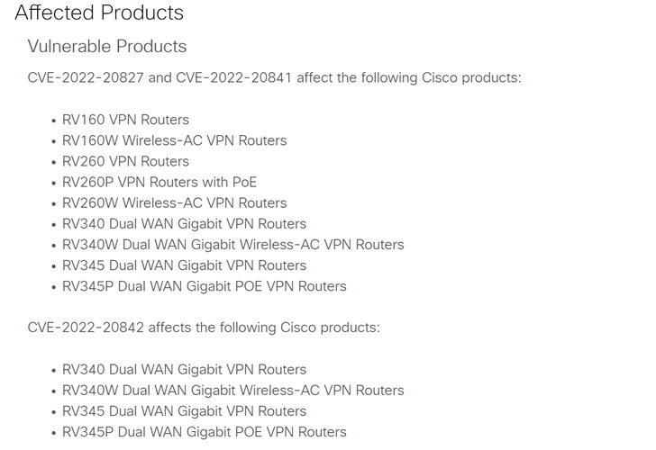
Task: Click bullet beside last RV345P POE entry
Action: [53, 434]
